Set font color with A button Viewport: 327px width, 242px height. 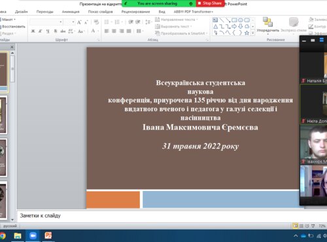pyautogui.click(x=93, y=31)
